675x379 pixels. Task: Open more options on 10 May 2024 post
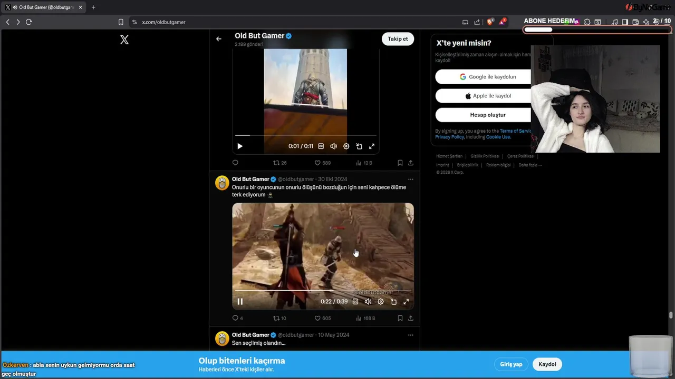coord(411,335)
